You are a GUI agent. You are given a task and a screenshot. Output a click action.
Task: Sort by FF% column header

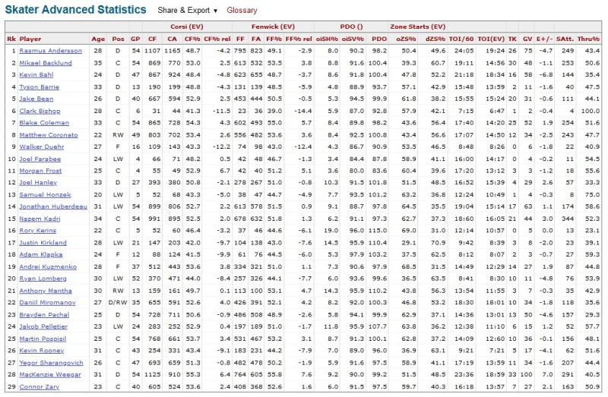click(274, 39)
